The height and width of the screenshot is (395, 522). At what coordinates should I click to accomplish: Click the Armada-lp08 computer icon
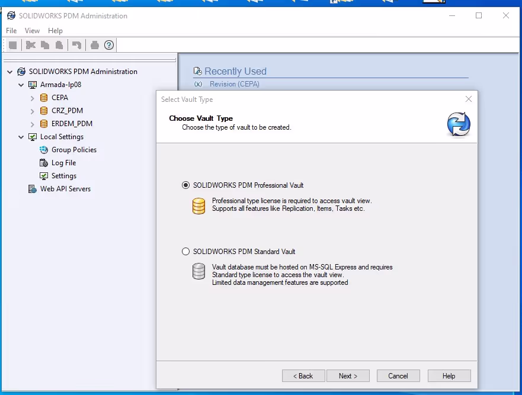[x=33, y=85]
